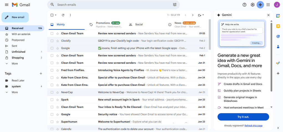The image size is (283, 132).
Task: Open the Welcome to Superhuman email
Action: tap(127, 122)
